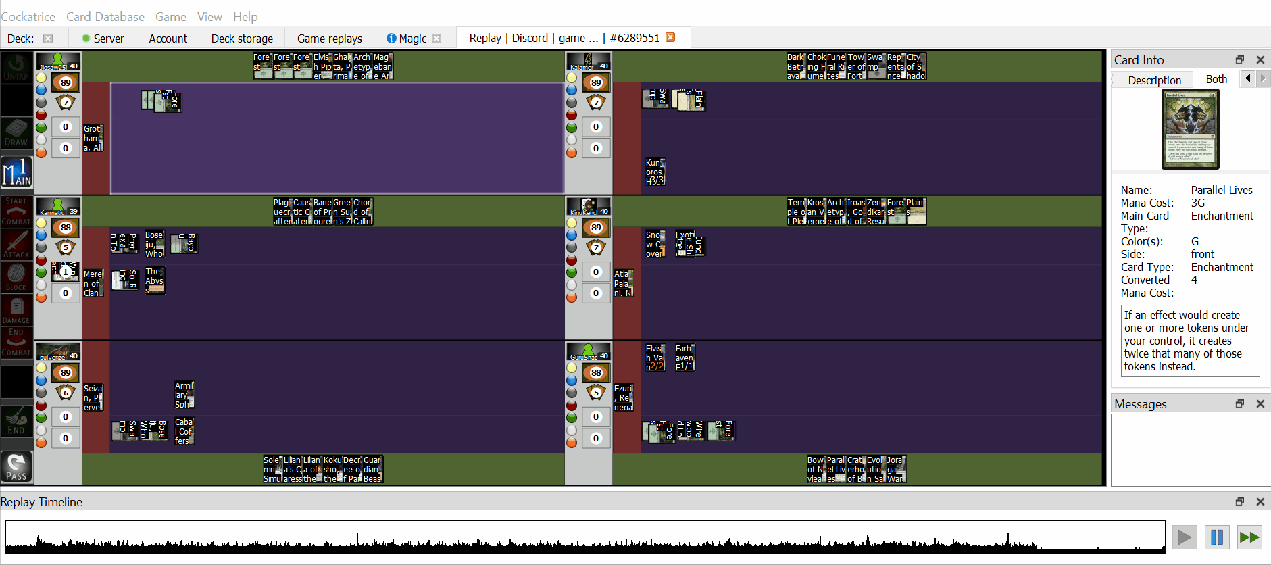Fast forward the replay
The width and height of the screenshot is (1271, 565).
point(1249,537)
